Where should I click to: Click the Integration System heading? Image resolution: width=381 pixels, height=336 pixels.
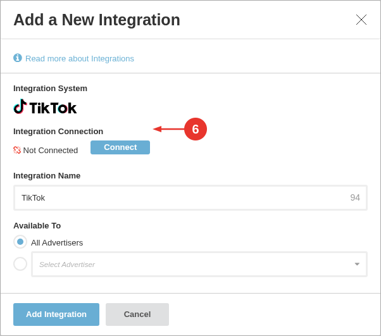(x=50, y=89)
